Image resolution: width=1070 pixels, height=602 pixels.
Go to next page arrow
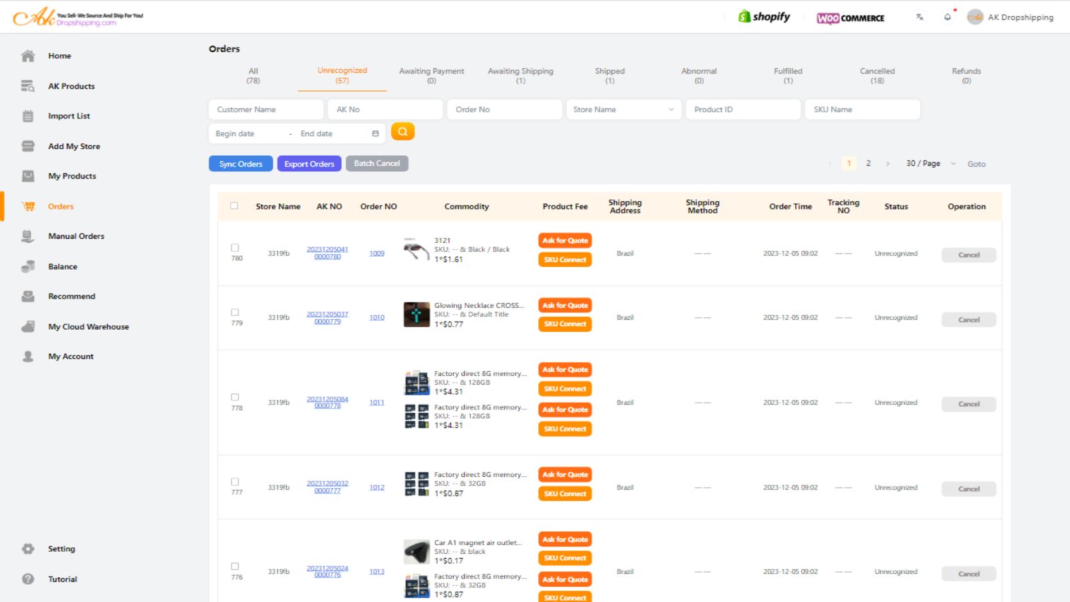click(887, 164)
